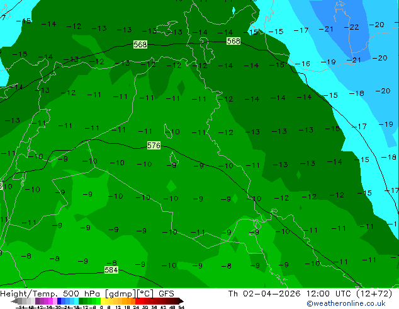Click the -16 temperature value
This screenshot has height=309, width=399.
(303, 64)
